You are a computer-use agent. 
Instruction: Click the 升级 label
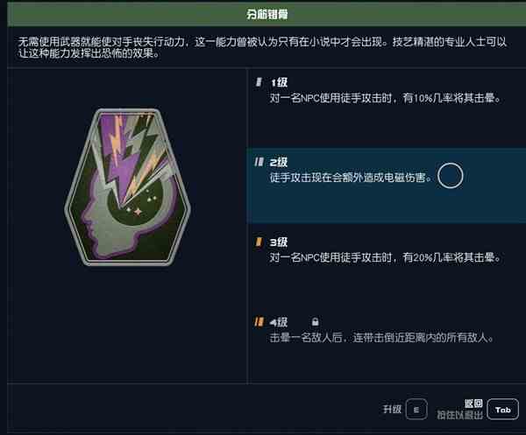coord(392,410)
